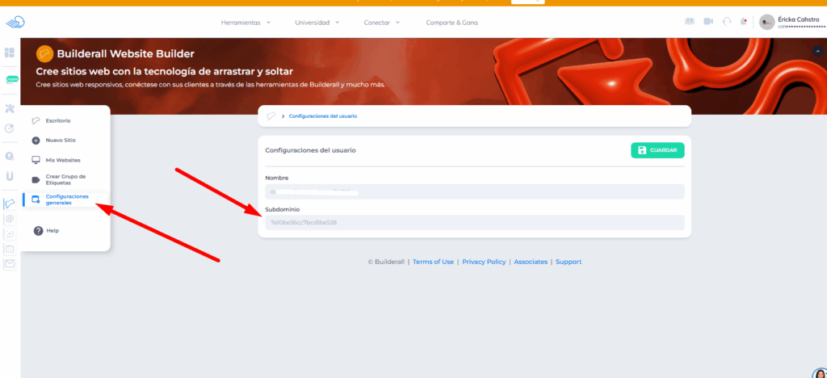The height and width of the screenshot is (378, 827).
Task: Open the book tutorials icon
Action: click(x=689, y=22)
